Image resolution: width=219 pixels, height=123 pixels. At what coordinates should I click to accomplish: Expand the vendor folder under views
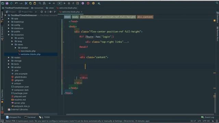(x=15, y=48)
